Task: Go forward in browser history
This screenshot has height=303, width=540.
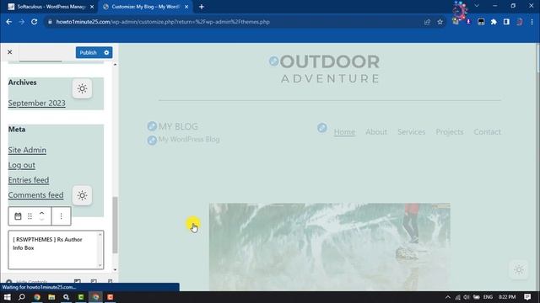Action: click(21, 22)
